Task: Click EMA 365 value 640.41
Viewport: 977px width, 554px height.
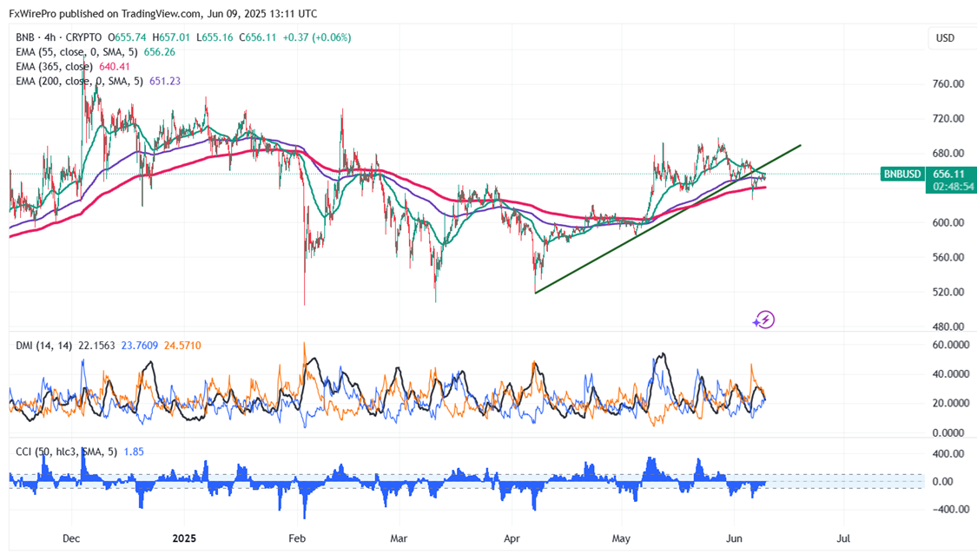Action: point(115,67)
